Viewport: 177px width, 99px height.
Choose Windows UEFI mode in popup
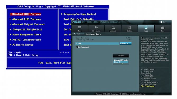(121, 60)
